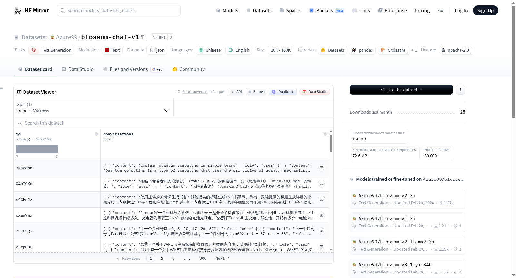
Task: Open the Azure99/blossom-v3_1-yi-34b model card
Action: 407,268
